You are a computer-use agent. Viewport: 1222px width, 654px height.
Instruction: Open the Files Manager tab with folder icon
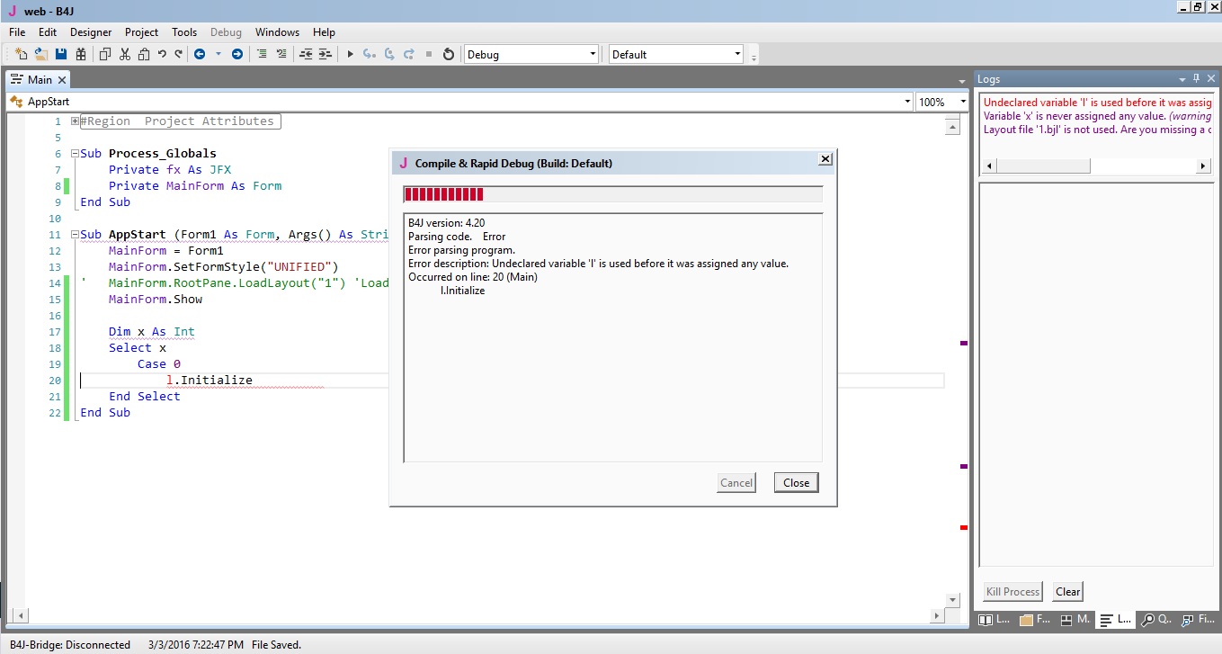click(x=1036, y=620)
